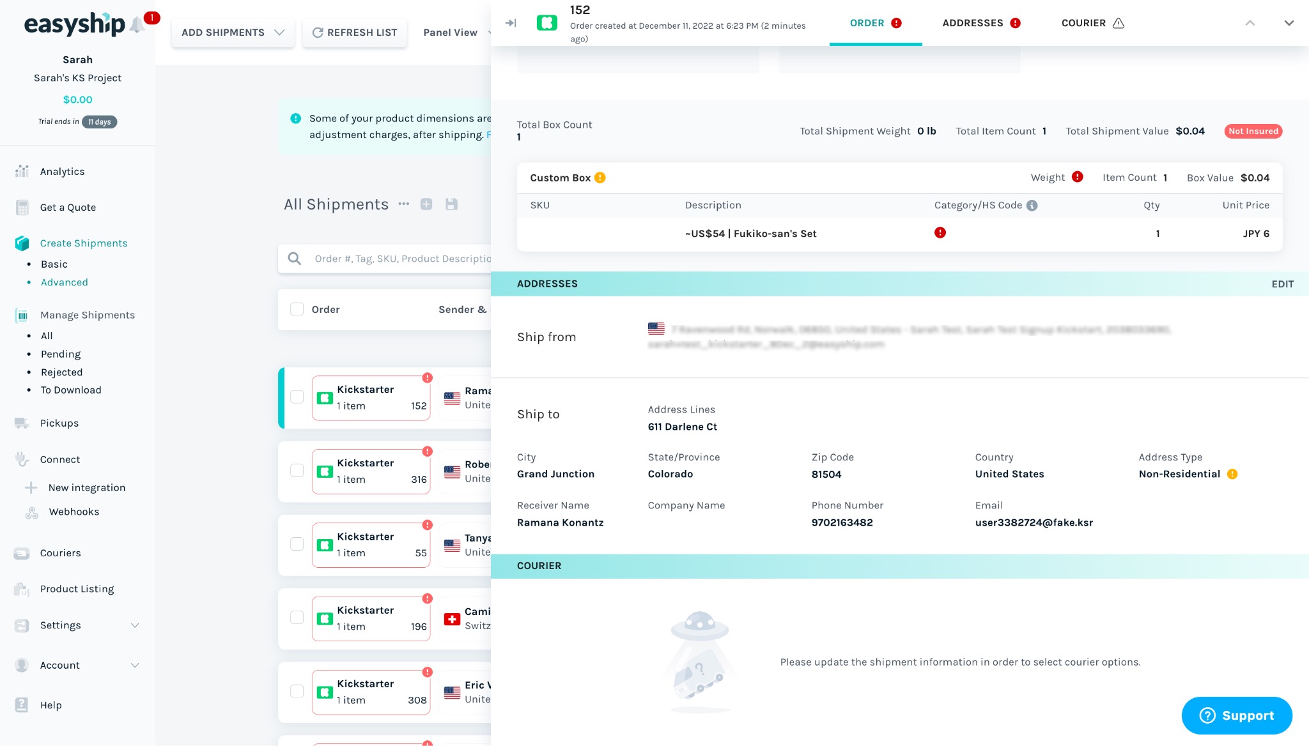Screen dimensions: 1309x746
Task: Click the save view floppy icon
Action: point(451,204)
